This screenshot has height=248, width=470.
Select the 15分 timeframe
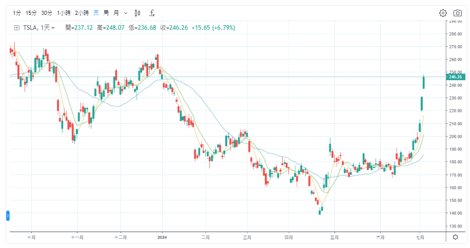(31, 13)
